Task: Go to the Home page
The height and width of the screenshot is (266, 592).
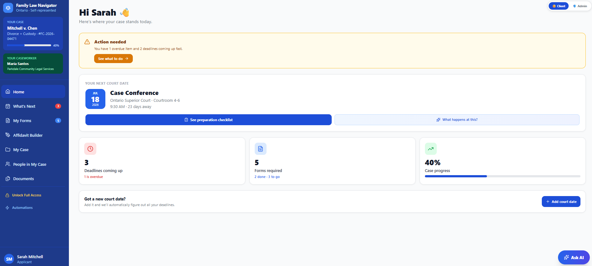Action: tap(33, 92)
